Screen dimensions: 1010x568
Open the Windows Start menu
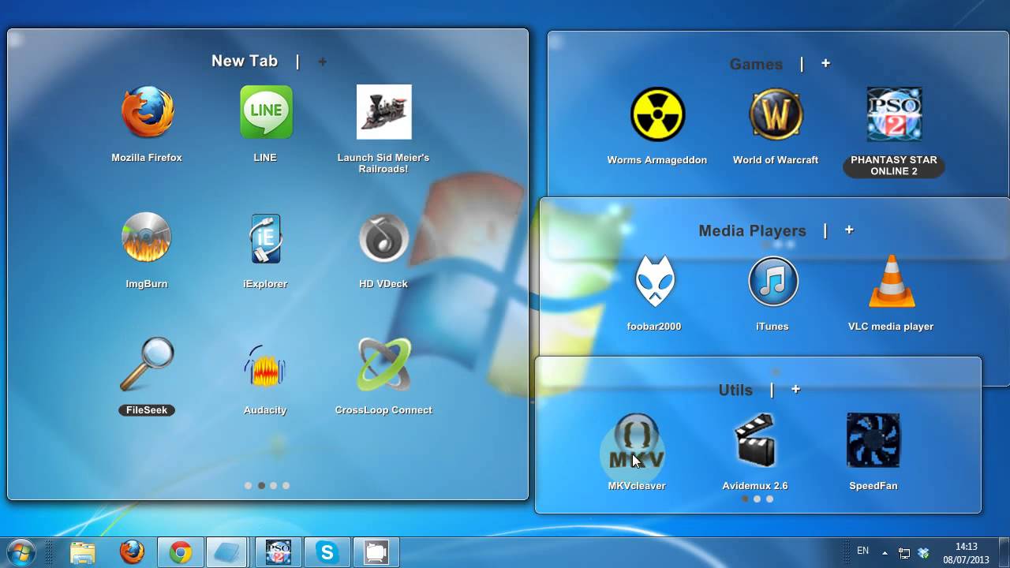pyautogui.click(x=21, y=552)
